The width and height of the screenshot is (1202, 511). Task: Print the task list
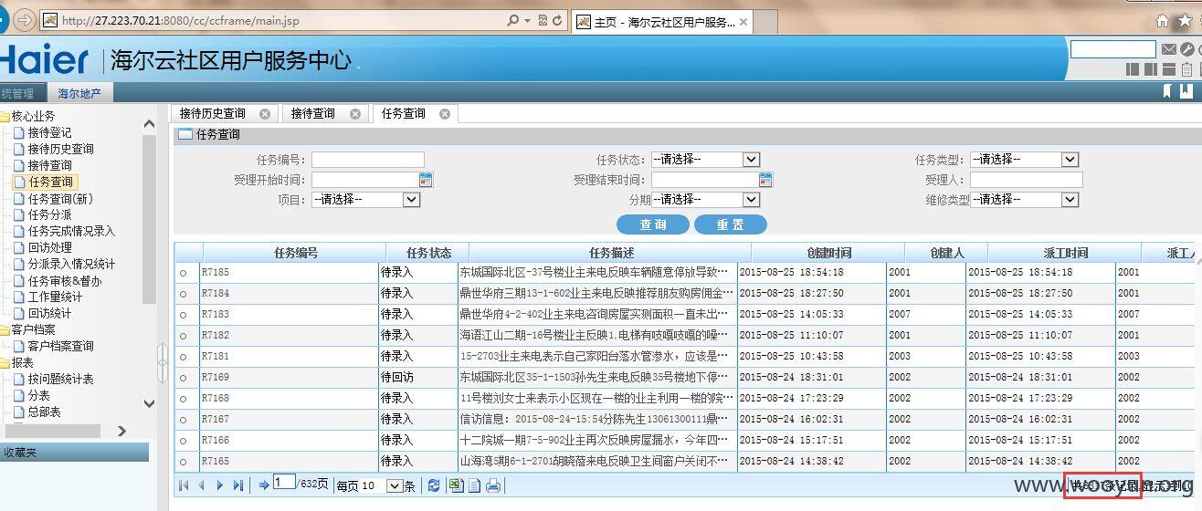click(x=493, y=485)
